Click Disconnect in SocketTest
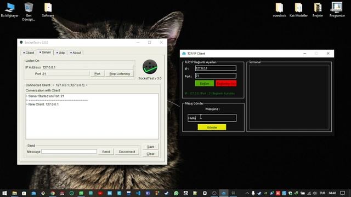This screenshot has width=351, height=197. point(127,152)
